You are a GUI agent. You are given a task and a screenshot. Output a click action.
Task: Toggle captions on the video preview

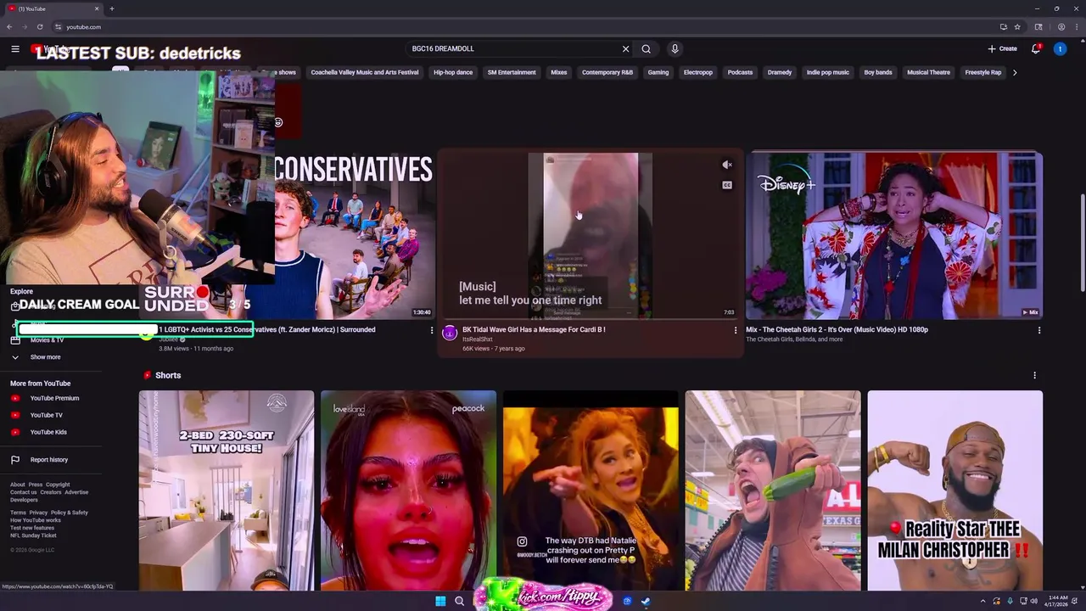pyautogui.click(x=727, y=185)
